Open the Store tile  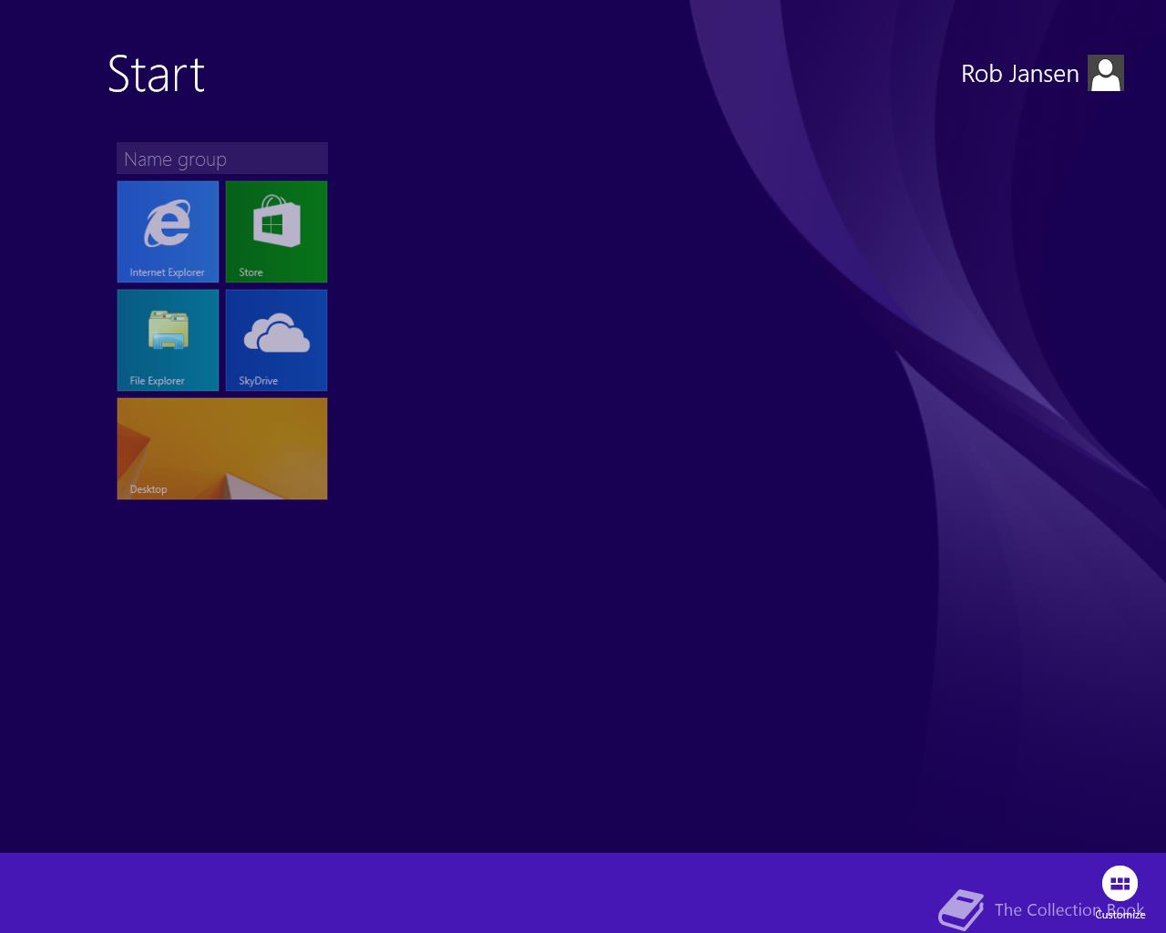pyautogui.click(x=276, y=231)
